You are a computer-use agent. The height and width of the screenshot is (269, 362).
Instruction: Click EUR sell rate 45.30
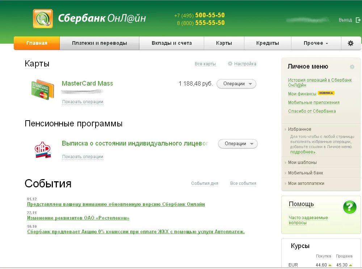pos(342,265)
